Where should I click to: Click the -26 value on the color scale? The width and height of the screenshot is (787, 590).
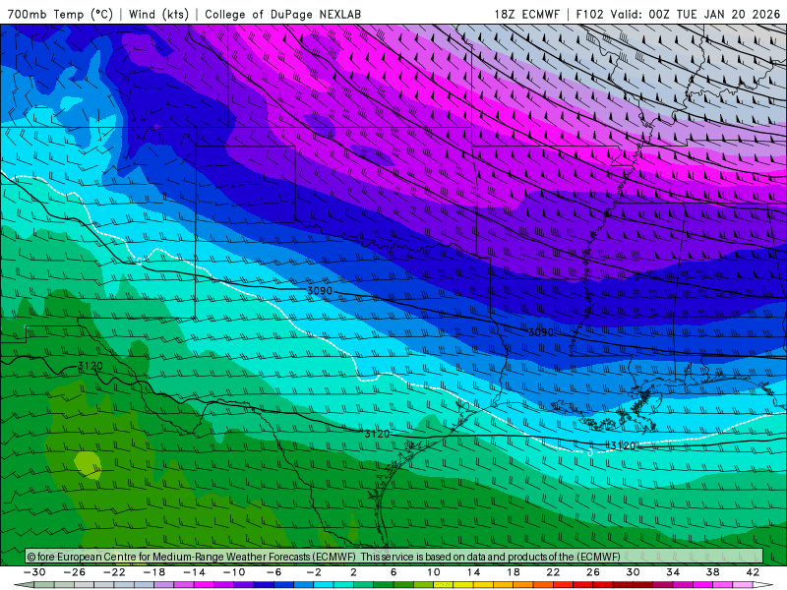point(75,572)
